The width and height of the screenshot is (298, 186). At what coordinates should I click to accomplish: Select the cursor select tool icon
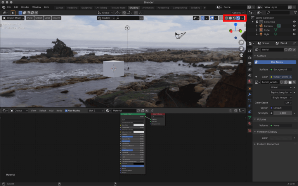tap(13, 12)
